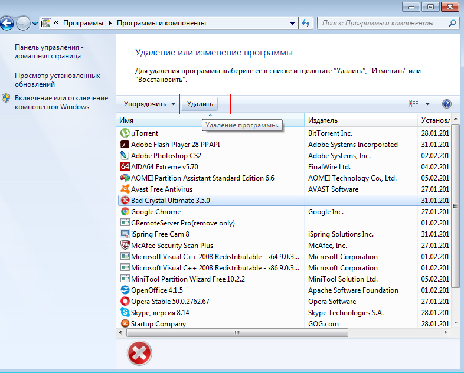Expand the view options dropdown arrow
This screenshot has width=464, height=373.
(427, 104)
